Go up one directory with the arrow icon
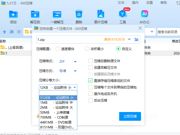 pos(4,32)
